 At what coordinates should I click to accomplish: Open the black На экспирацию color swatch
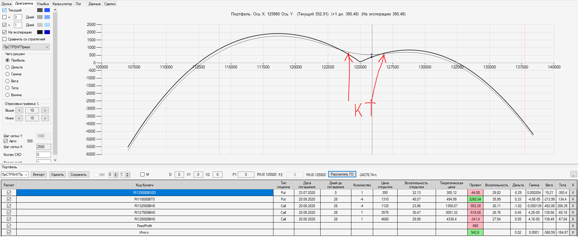40,32
